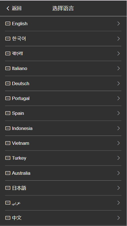
Task: Click the keyboard icon beside 中文
Action: point(8,218)
